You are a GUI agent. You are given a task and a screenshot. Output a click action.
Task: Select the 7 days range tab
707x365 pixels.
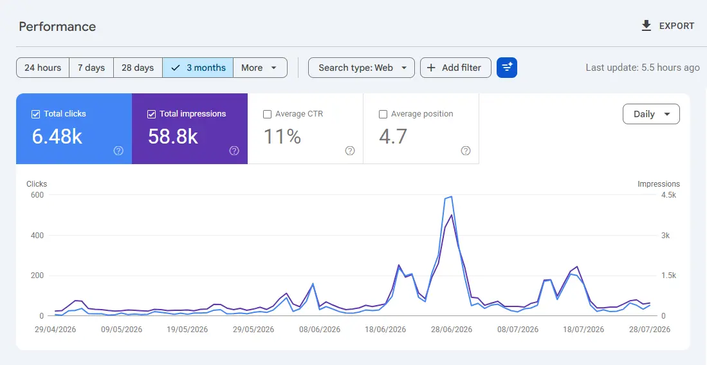91,68
